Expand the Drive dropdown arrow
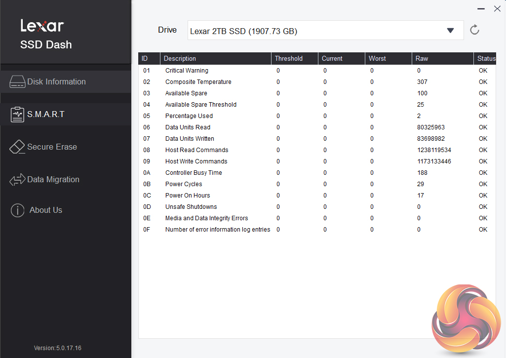The image size is (506, 358). 450,30
